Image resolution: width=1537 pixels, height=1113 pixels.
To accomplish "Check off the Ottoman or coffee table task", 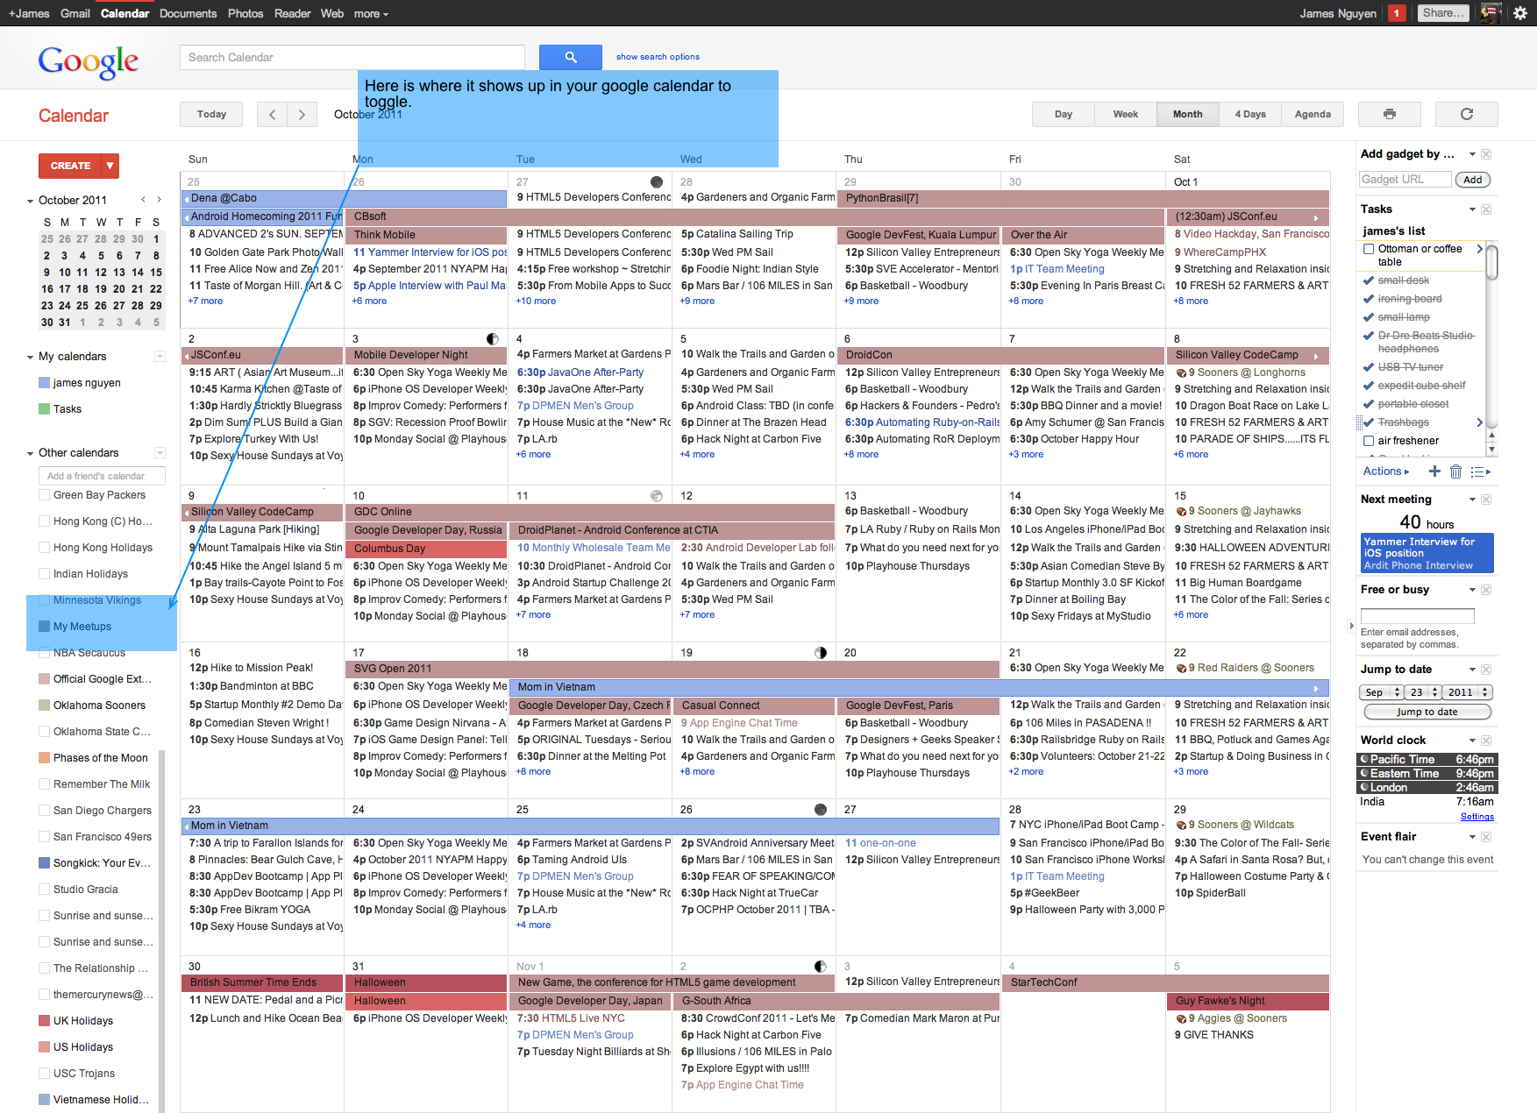I will click(x=1369, y=249).
